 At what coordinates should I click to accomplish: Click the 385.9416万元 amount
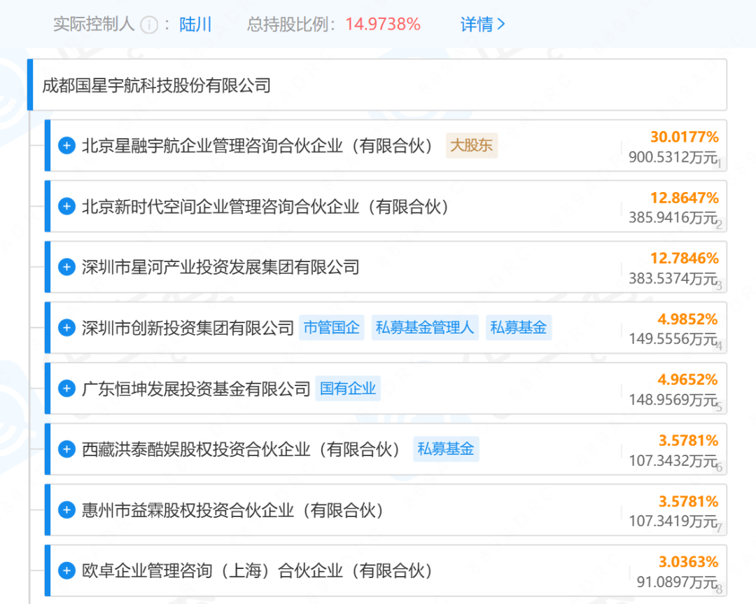(x=673, y=218)
